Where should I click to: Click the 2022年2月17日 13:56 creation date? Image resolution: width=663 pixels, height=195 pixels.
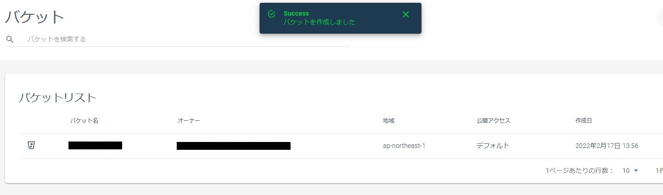[x=607, y=146]
